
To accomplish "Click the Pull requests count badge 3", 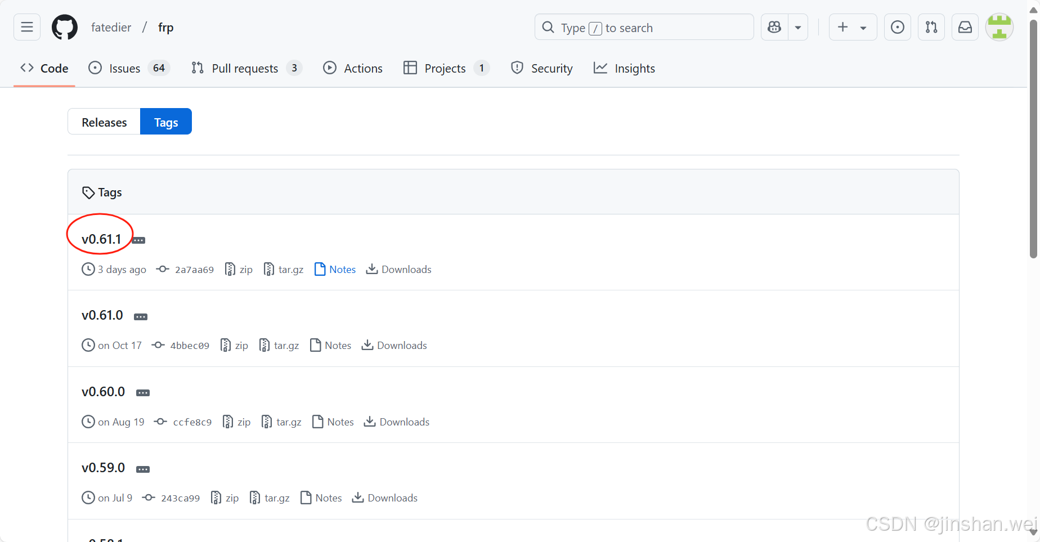I will [294, 68].
